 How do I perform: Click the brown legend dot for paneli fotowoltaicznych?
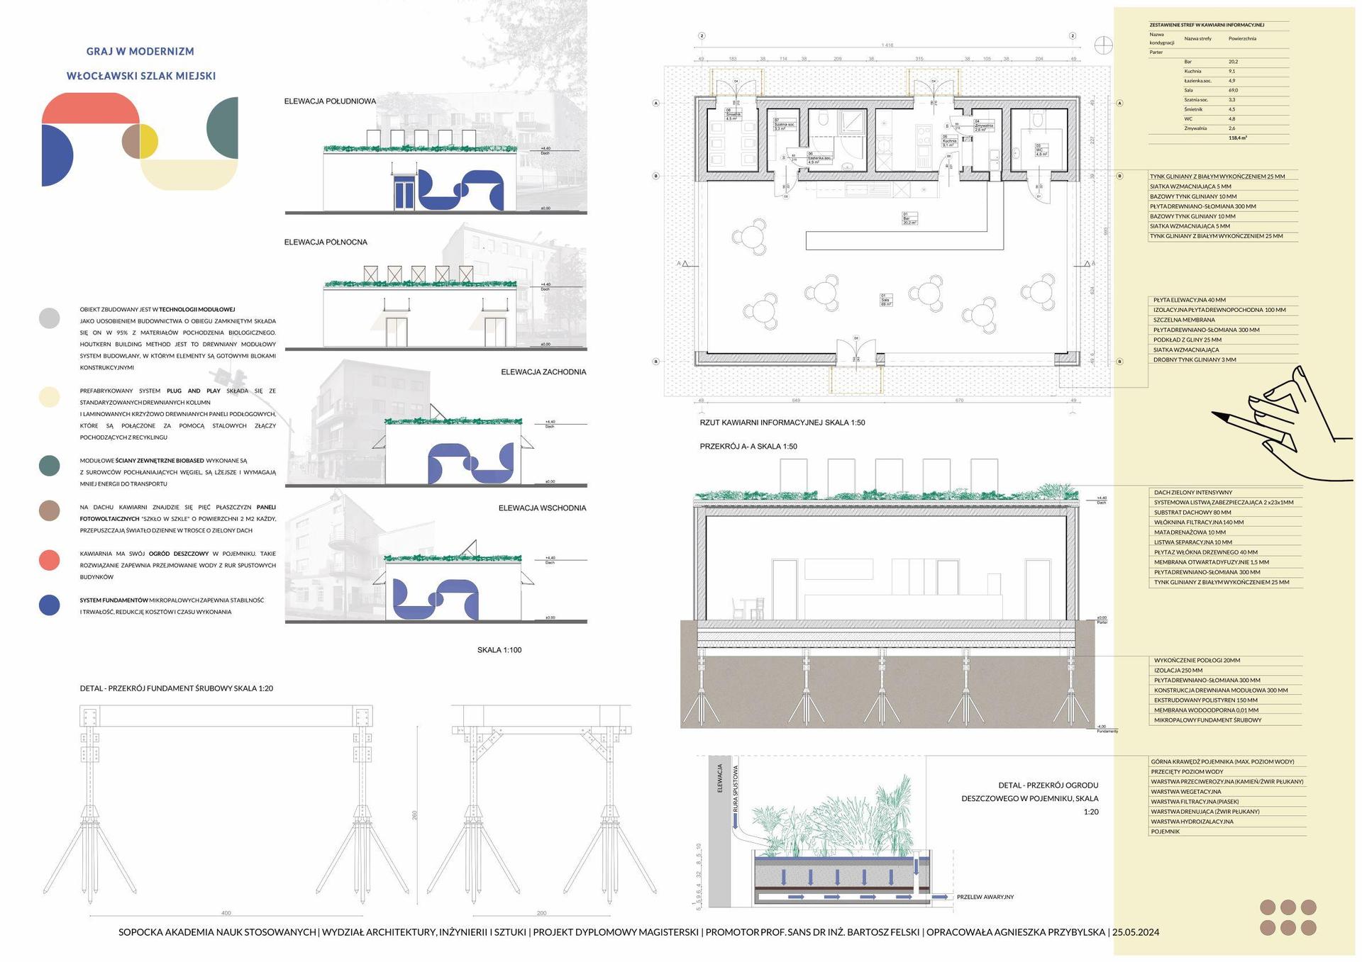tap(50, 510)
